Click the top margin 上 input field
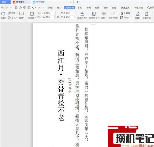This screenshot has width=154, height=147. tap(47, 13)
